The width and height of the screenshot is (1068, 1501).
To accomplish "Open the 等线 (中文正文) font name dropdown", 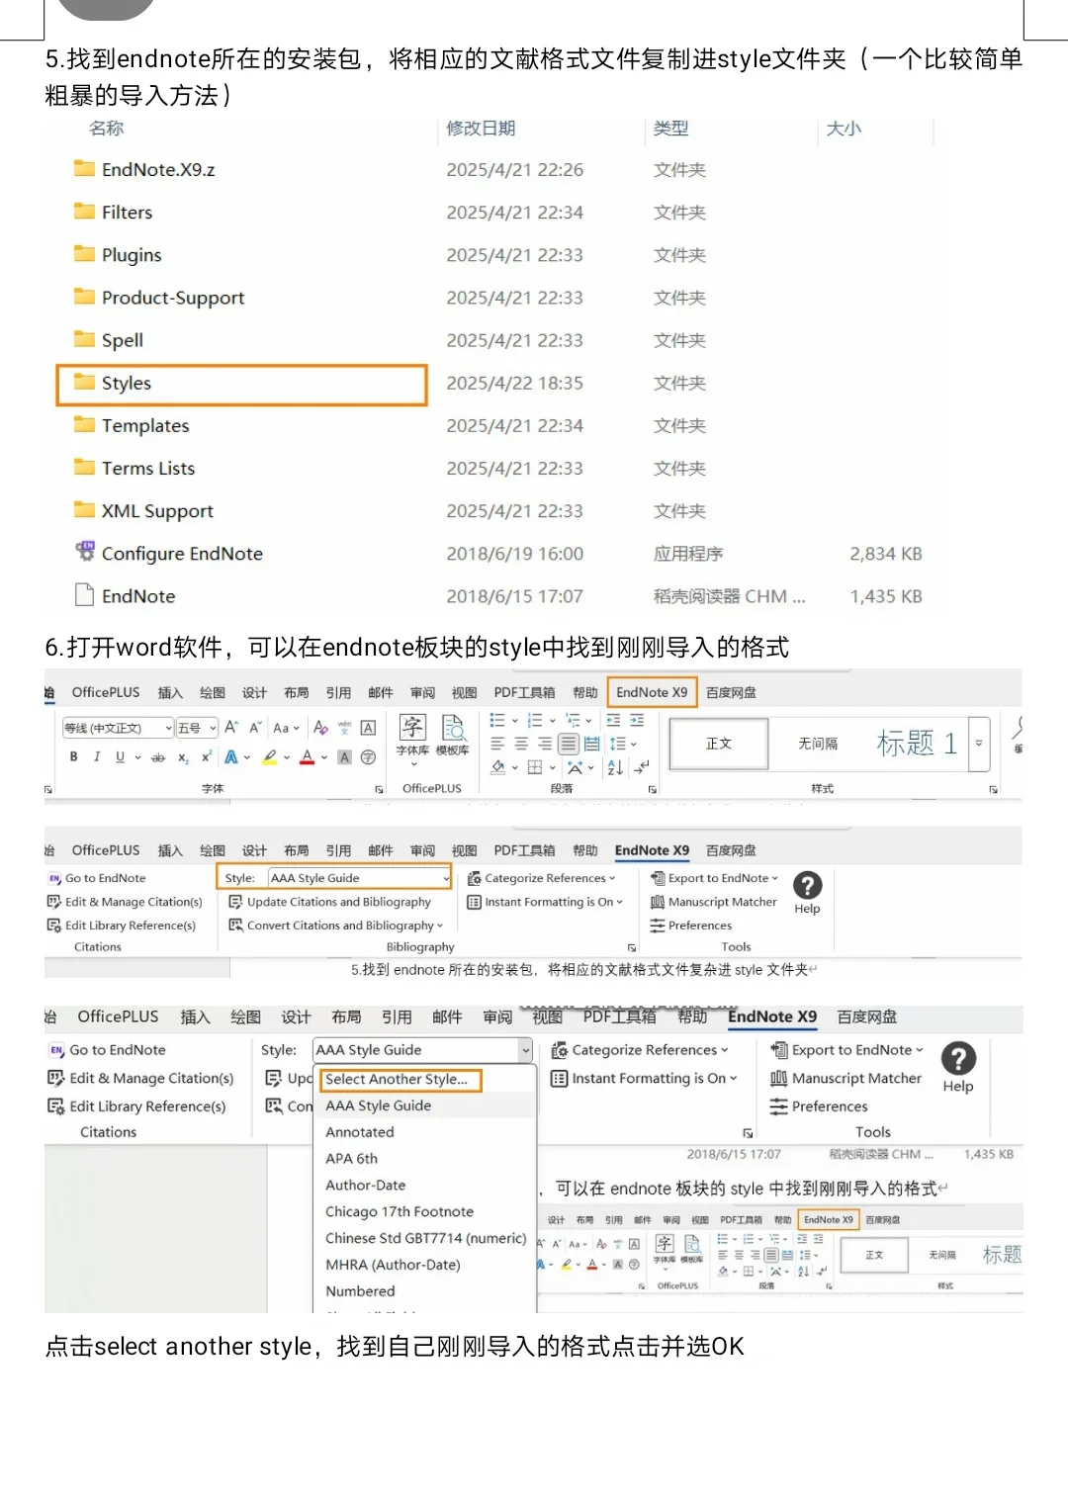I will 118,728.
